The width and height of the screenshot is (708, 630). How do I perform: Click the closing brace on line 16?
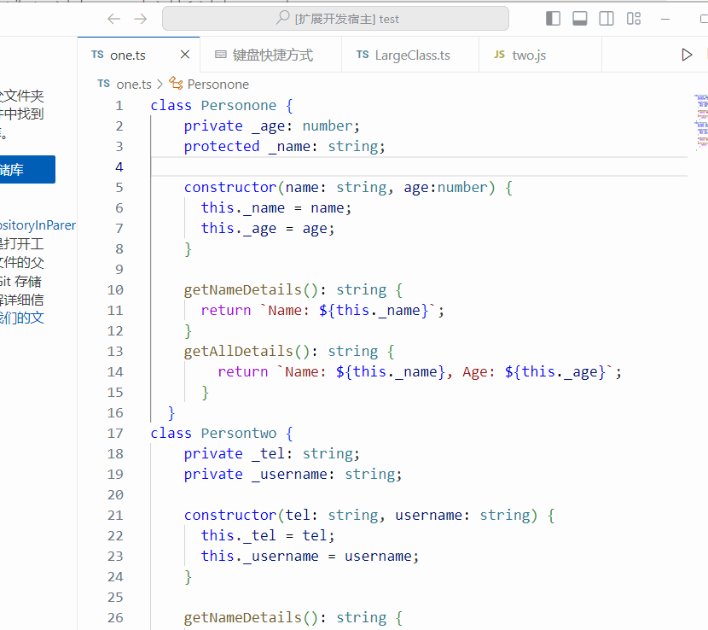(x=171, y=412)
